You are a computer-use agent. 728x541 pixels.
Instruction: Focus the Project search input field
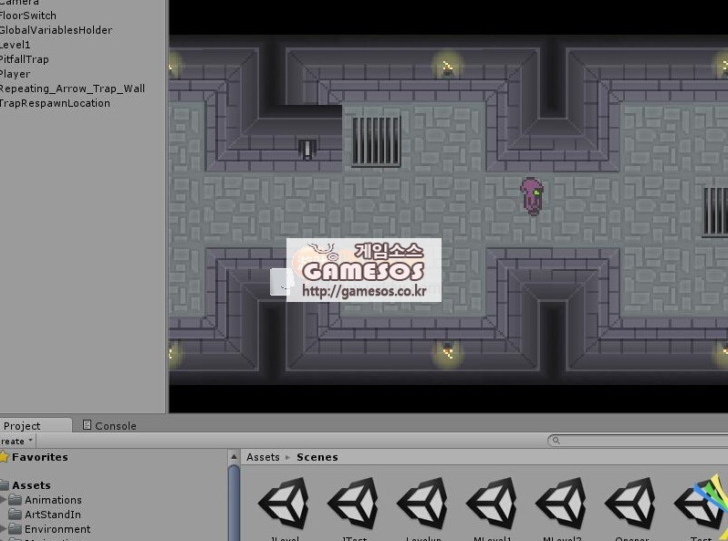[x=638, y=441]
